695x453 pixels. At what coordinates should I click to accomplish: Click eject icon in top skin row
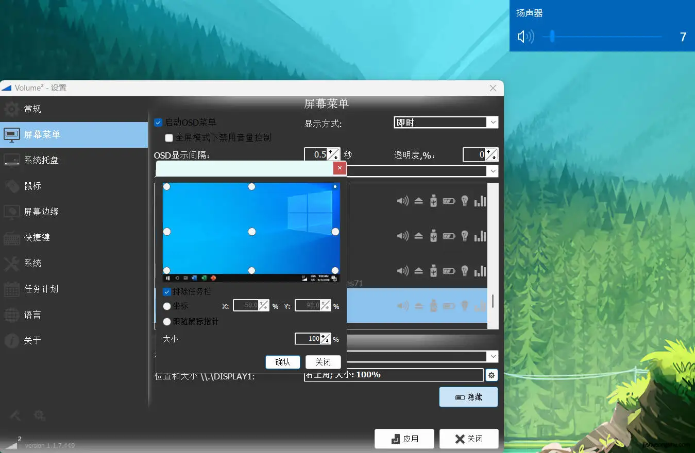coord(418,201)
